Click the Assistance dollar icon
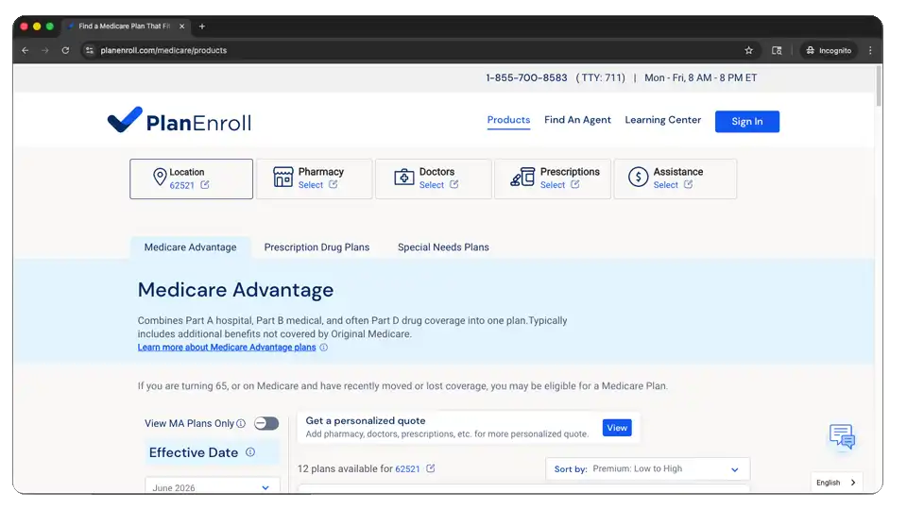907x510 pixels. (x=638, y=177)
